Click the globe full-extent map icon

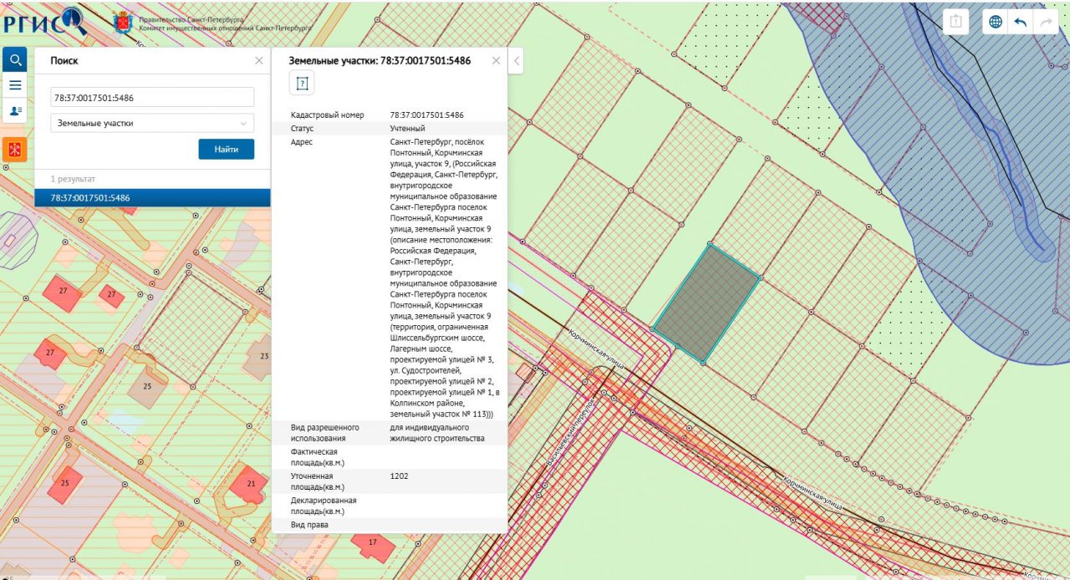click(x=996, y=22)
